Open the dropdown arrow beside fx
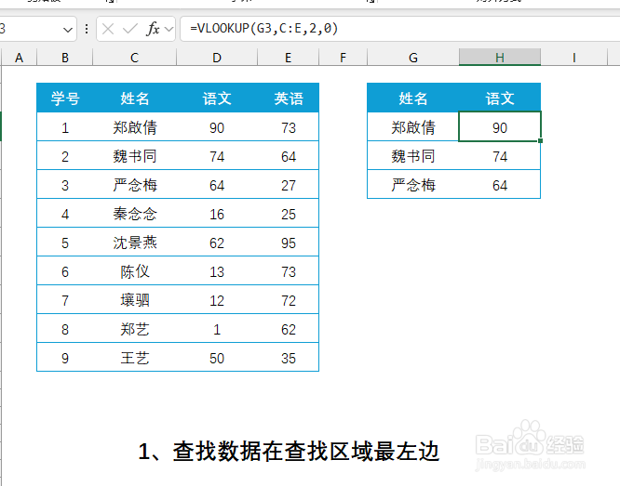Viewport: 620px width, 486px height. coord(168,29)
